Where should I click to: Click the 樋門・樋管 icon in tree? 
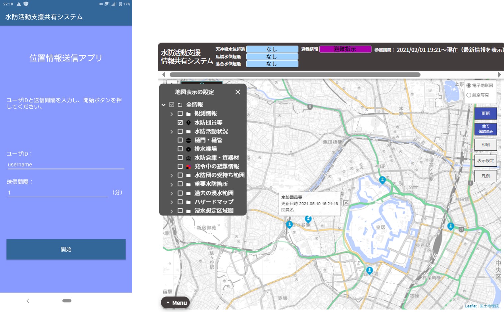188,140
